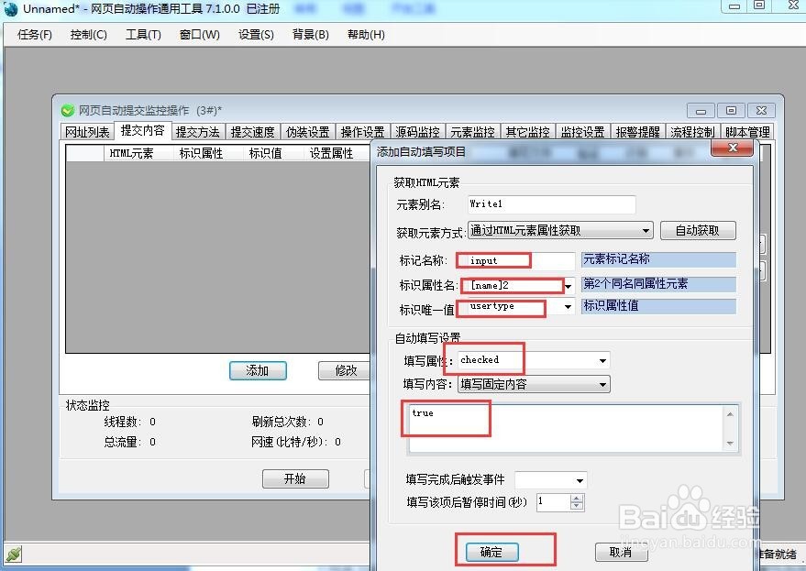Screen dimensions: 806x571
Task: Switch to the 元素监控 tab
Action: (472, 132)
